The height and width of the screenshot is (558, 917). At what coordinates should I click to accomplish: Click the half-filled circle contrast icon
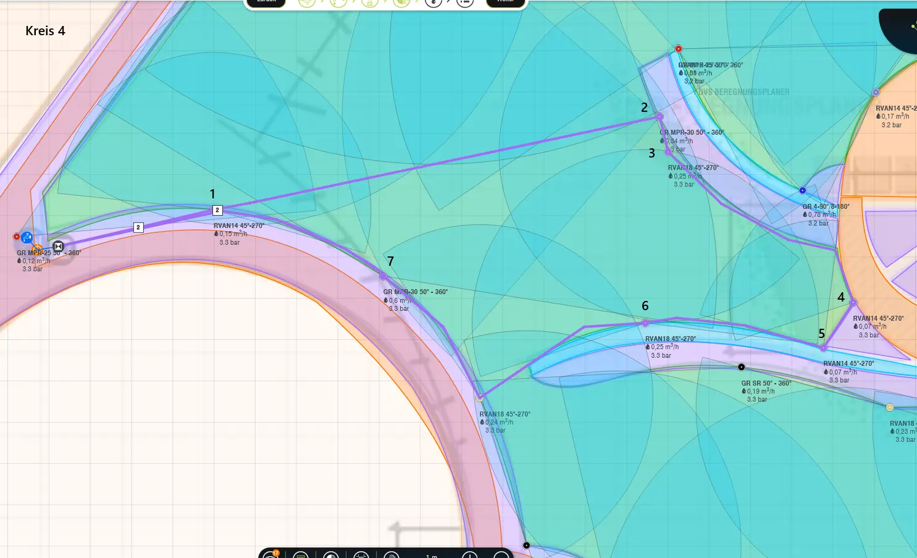pyautogui.click(x=331, y=556)
